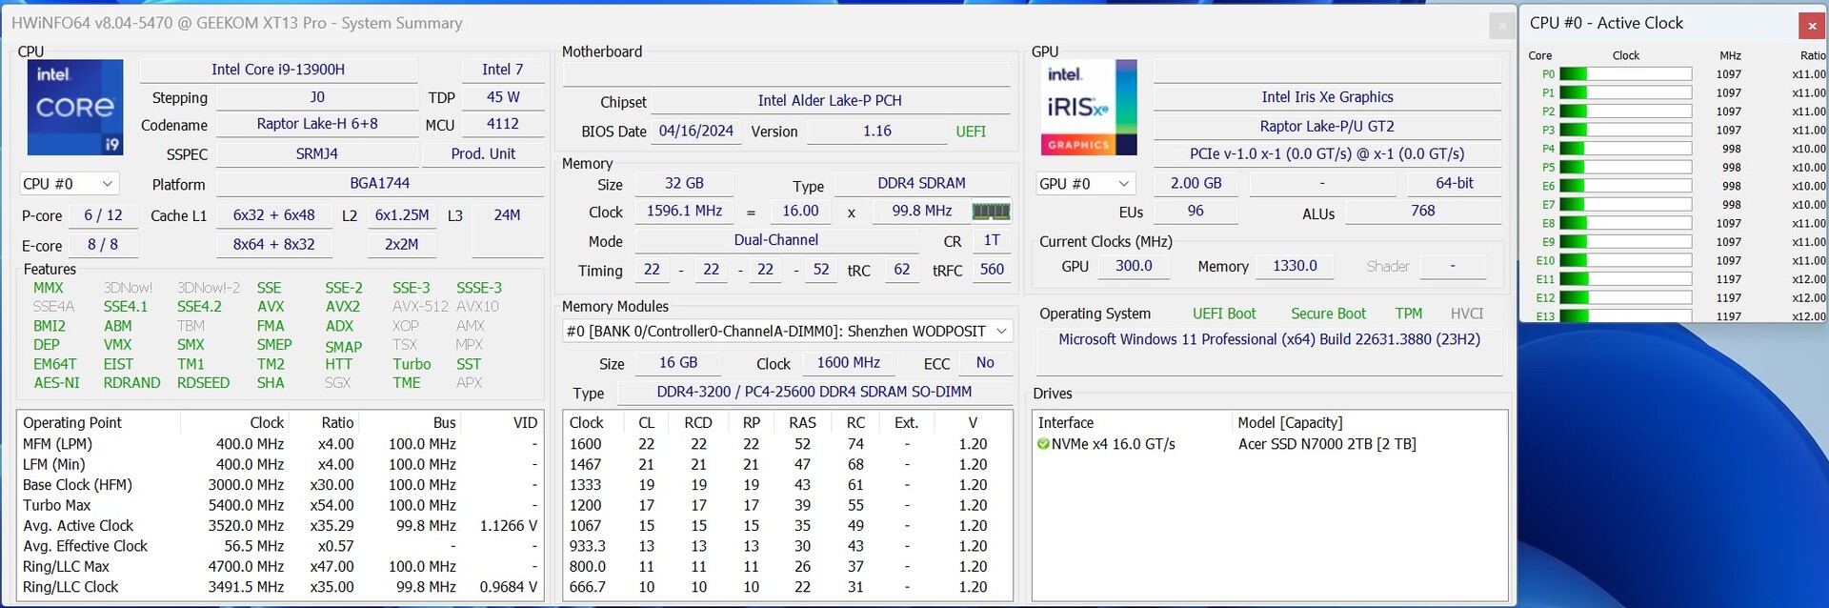Click the Secure Boot label
This screenshot has height=608, width=1829.
click(1328, 314)
